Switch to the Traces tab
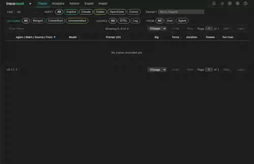254x164 pixels. 42,4
